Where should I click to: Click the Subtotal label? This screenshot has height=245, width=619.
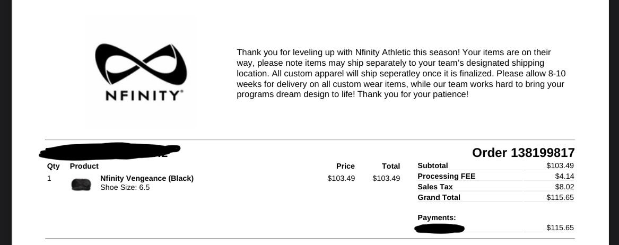(433, 165)
